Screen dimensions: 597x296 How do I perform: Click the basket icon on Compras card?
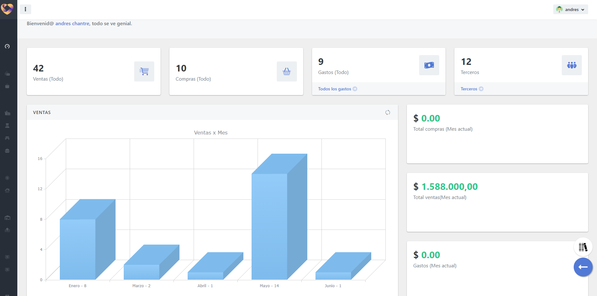[x=287, y=71]
